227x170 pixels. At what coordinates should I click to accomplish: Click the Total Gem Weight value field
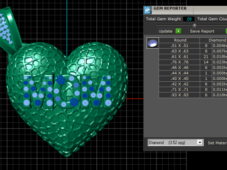pos(189,19)
